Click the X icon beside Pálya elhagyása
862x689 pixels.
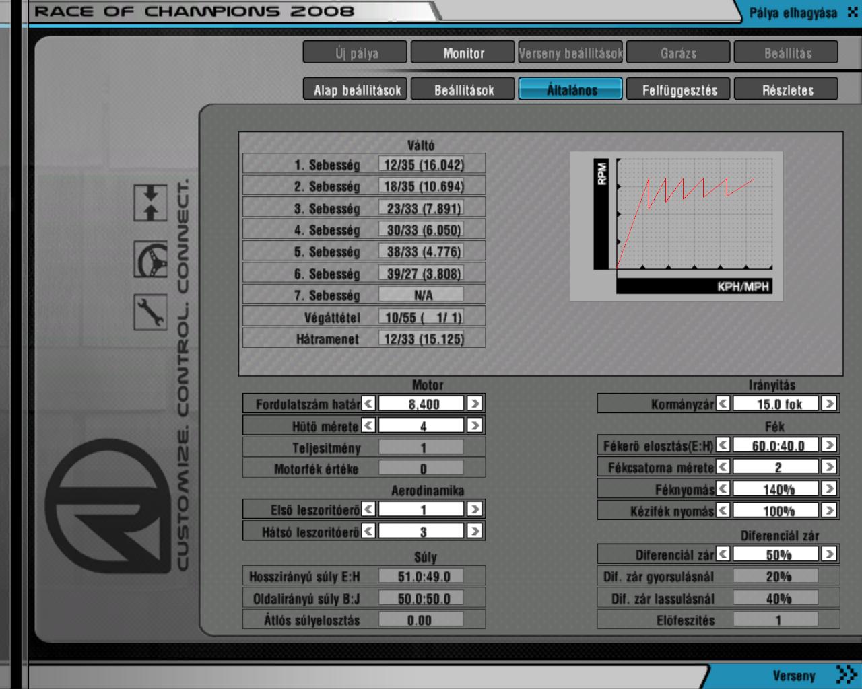click(852, 12)
